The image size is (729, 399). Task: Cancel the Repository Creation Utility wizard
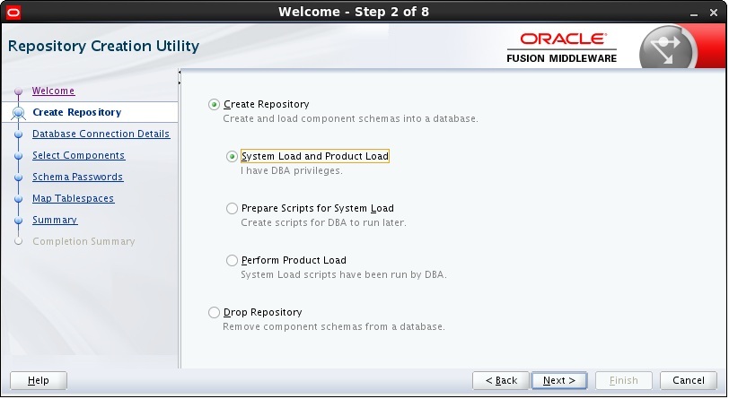coord(688,380)
